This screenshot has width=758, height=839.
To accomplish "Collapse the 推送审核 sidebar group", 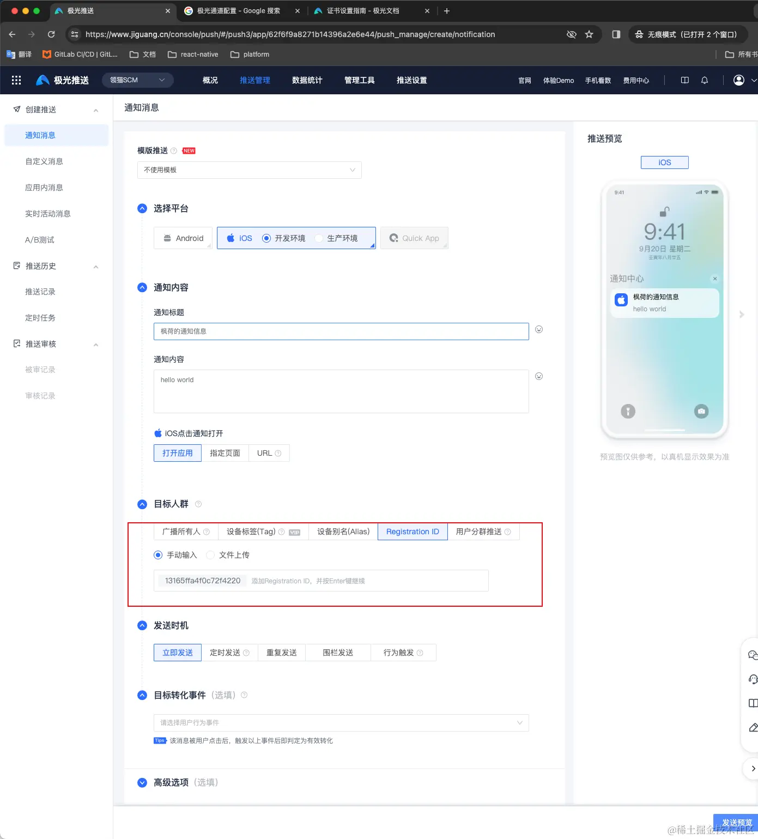I will (x=96, y=345).
